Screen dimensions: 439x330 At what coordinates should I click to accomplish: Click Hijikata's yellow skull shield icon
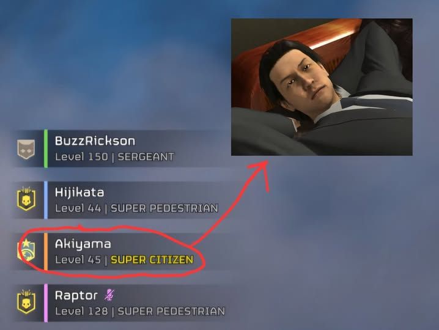[x=26, y=199]
